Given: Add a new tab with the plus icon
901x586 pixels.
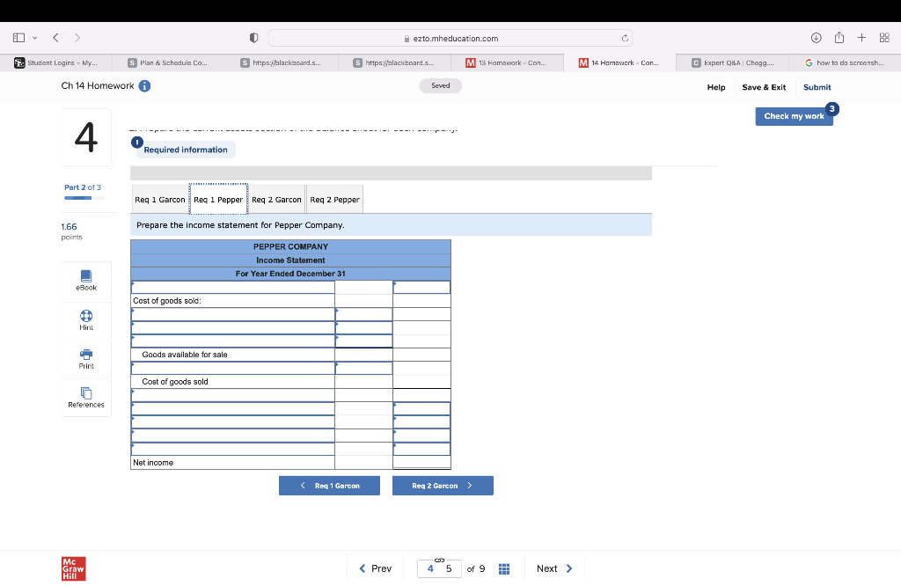Looking at the screenshot, I should coord(861,38).
